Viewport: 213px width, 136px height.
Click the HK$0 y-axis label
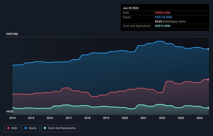pos(10,112)
